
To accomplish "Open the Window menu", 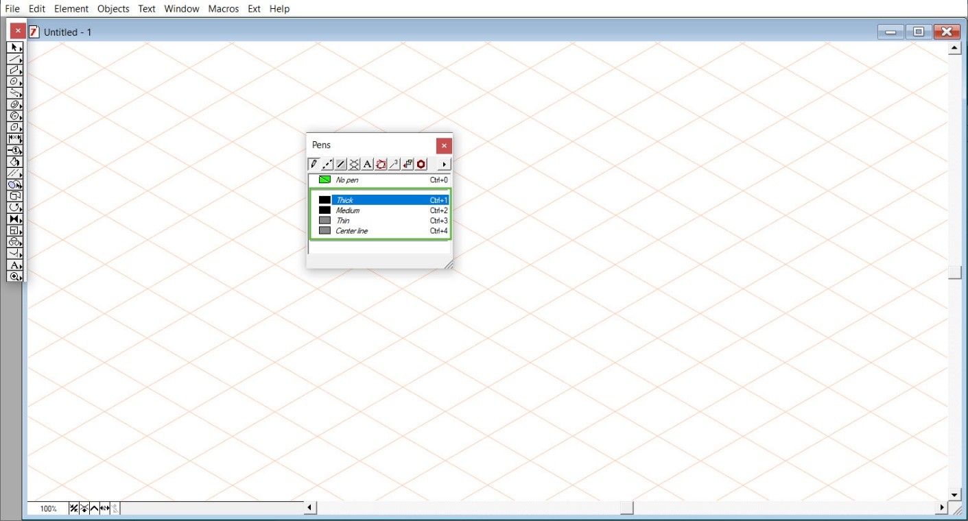I will [182, 9].
